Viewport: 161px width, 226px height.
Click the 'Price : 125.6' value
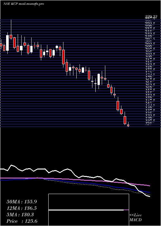(x=22, y=221)
